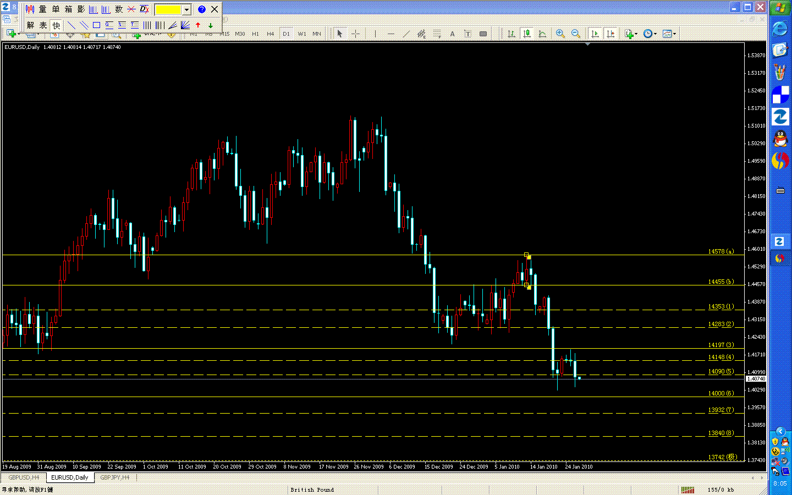Image resolution: width=792 pixels, height=495 pixels.
Task: Toggle the 快 button in floating toolbar
Action: tap(56, 25)
